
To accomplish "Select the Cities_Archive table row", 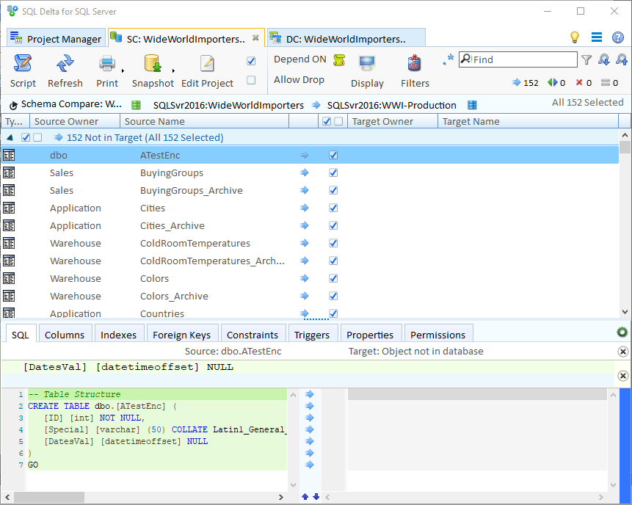I will point(310,225).
